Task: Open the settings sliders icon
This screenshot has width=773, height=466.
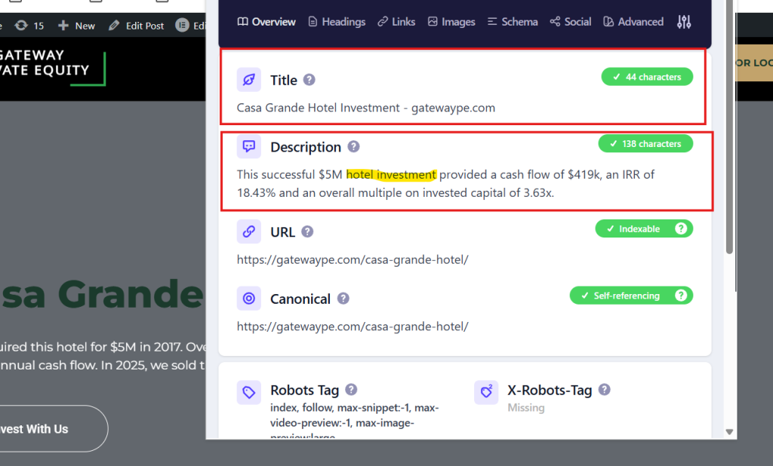Action: pyautogui.click(x=684, y=22)
